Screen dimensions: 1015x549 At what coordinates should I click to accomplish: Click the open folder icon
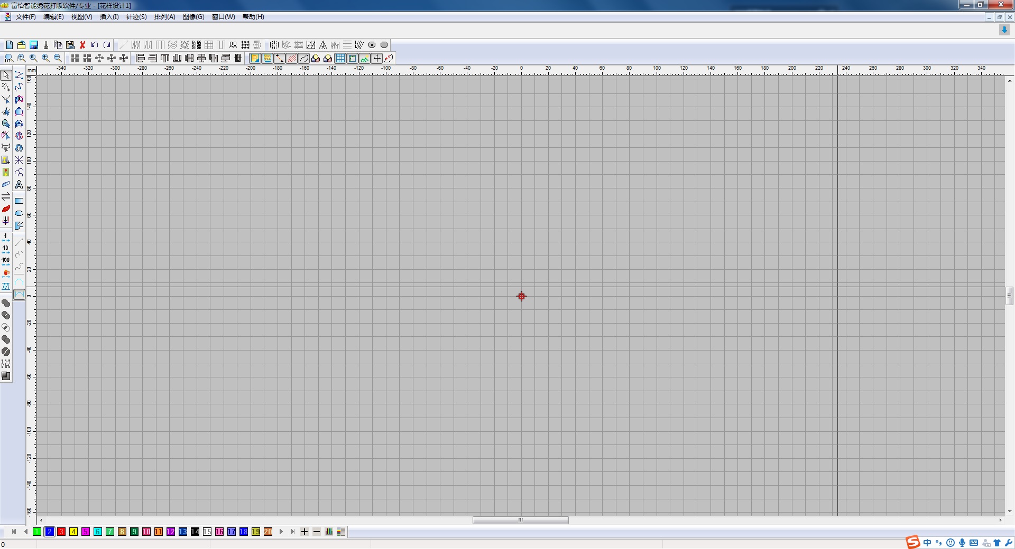tap(22, 45)
